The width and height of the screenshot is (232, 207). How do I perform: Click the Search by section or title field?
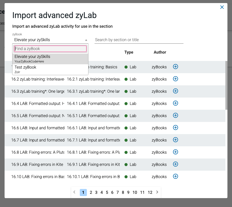[139, 40]
